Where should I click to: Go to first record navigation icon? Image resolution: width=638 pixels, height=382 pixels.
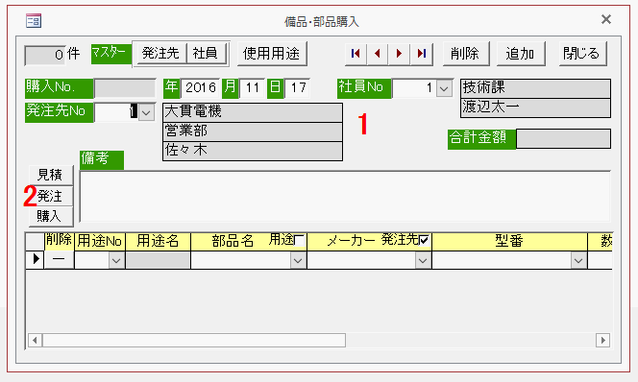point(356,54)
